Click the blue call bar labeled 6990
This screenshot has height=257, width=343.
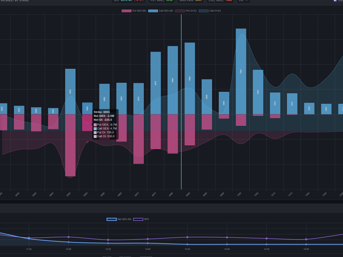click(x=207, y=97)
